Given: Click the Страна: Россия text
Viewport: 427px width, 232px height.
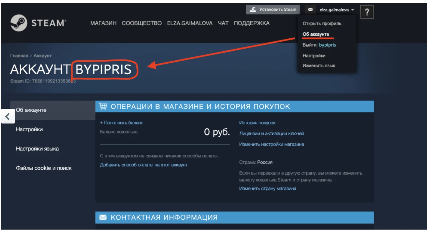Looking at the screenshot, I should pyautogui.click(x=256, y=162).
